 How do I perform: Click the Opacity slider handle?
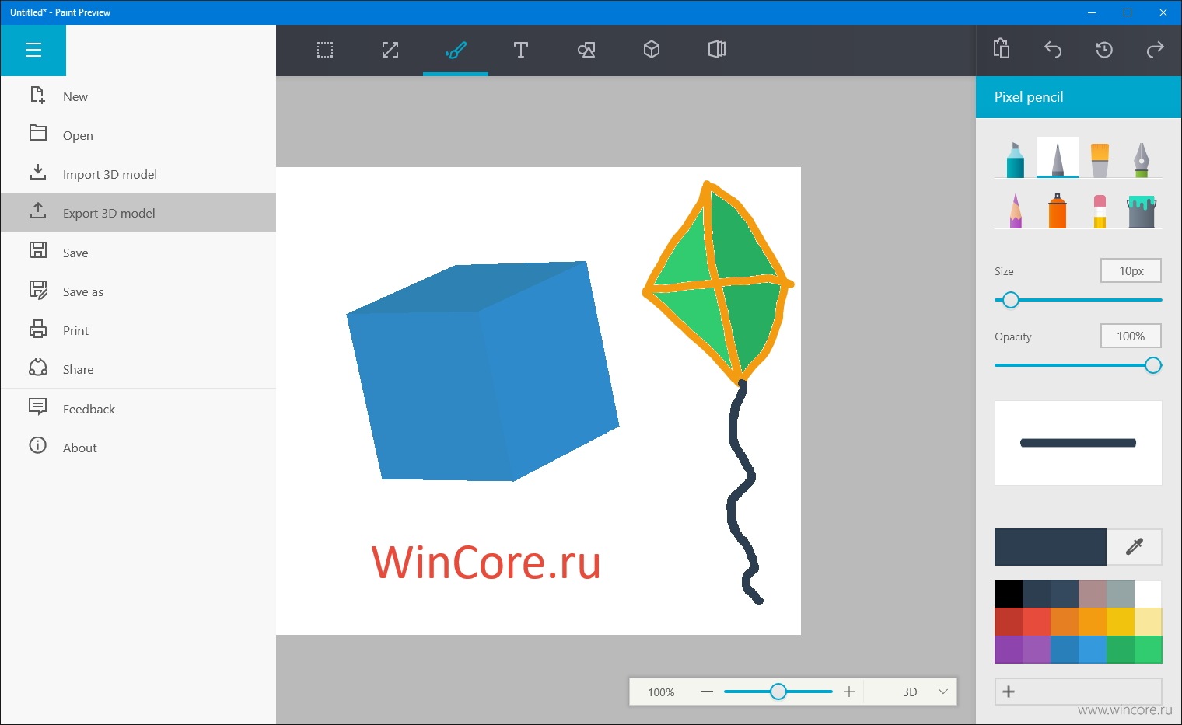point(1153,365)
